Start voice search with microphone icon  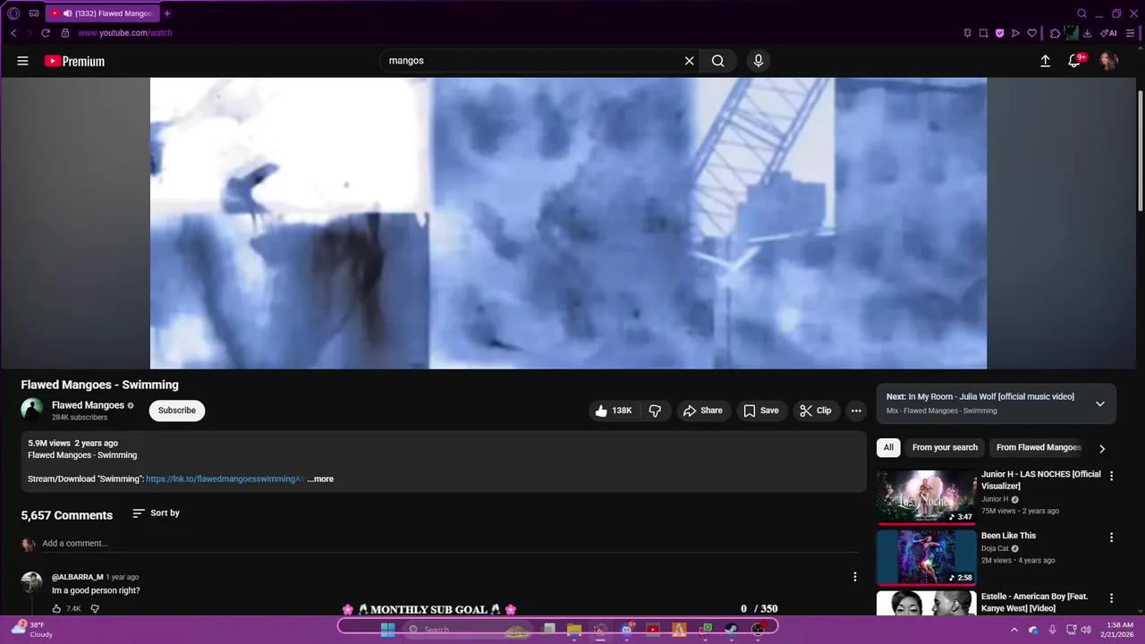coord(759,61)
